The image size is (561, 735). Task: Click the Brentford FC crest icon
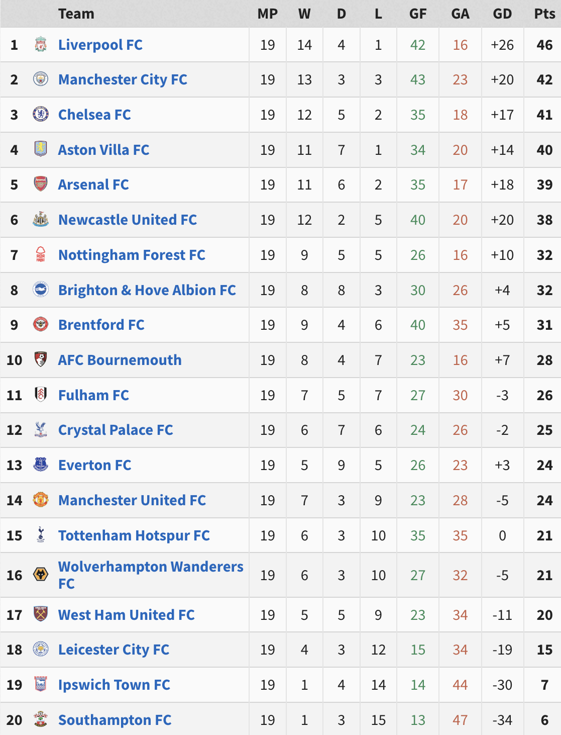click(41, 325)
